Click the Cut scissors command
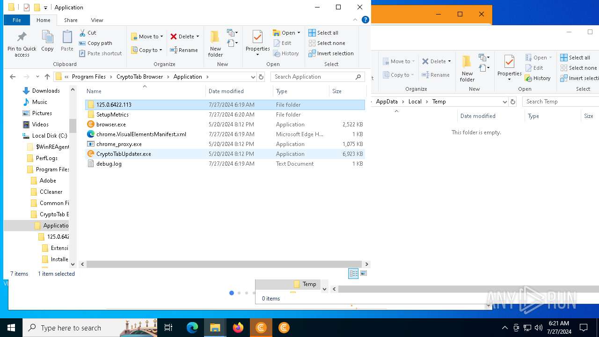The width and height of the screenshot is (599, 337). click(x=88, y=33)
